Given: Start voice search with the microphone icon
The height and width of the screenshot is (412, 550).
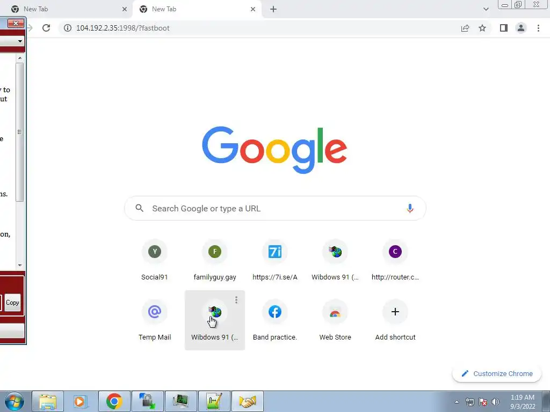Looking at the screenshot, I should pos(410,208).
